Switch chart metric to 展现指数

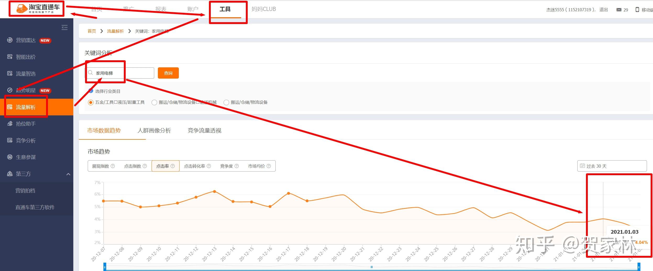pyautogui.click(x=103, y=166)
